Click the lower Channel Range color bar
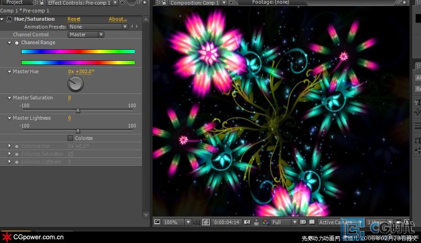The width and height of the screenshot is (421, 243). (x=78, y=63)
